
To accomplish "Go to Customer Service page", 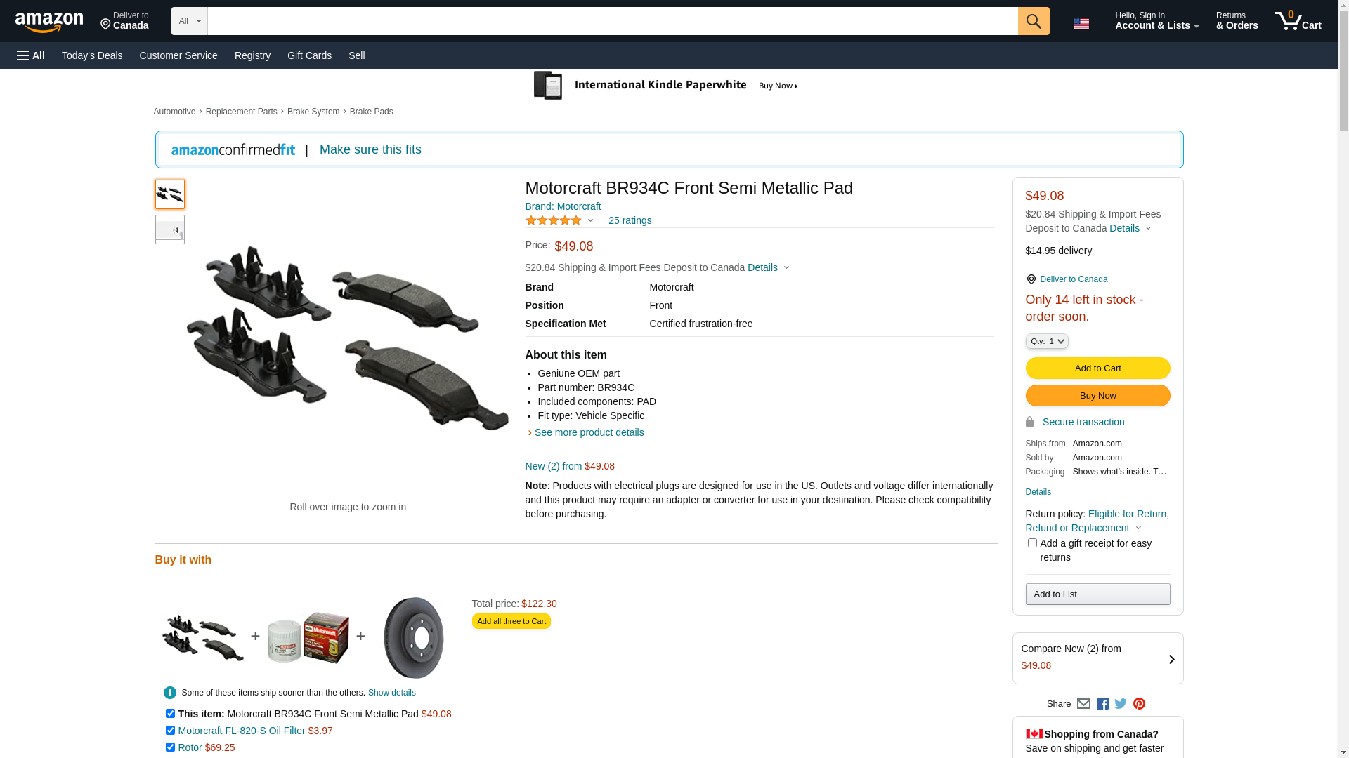I will (178, 55).
